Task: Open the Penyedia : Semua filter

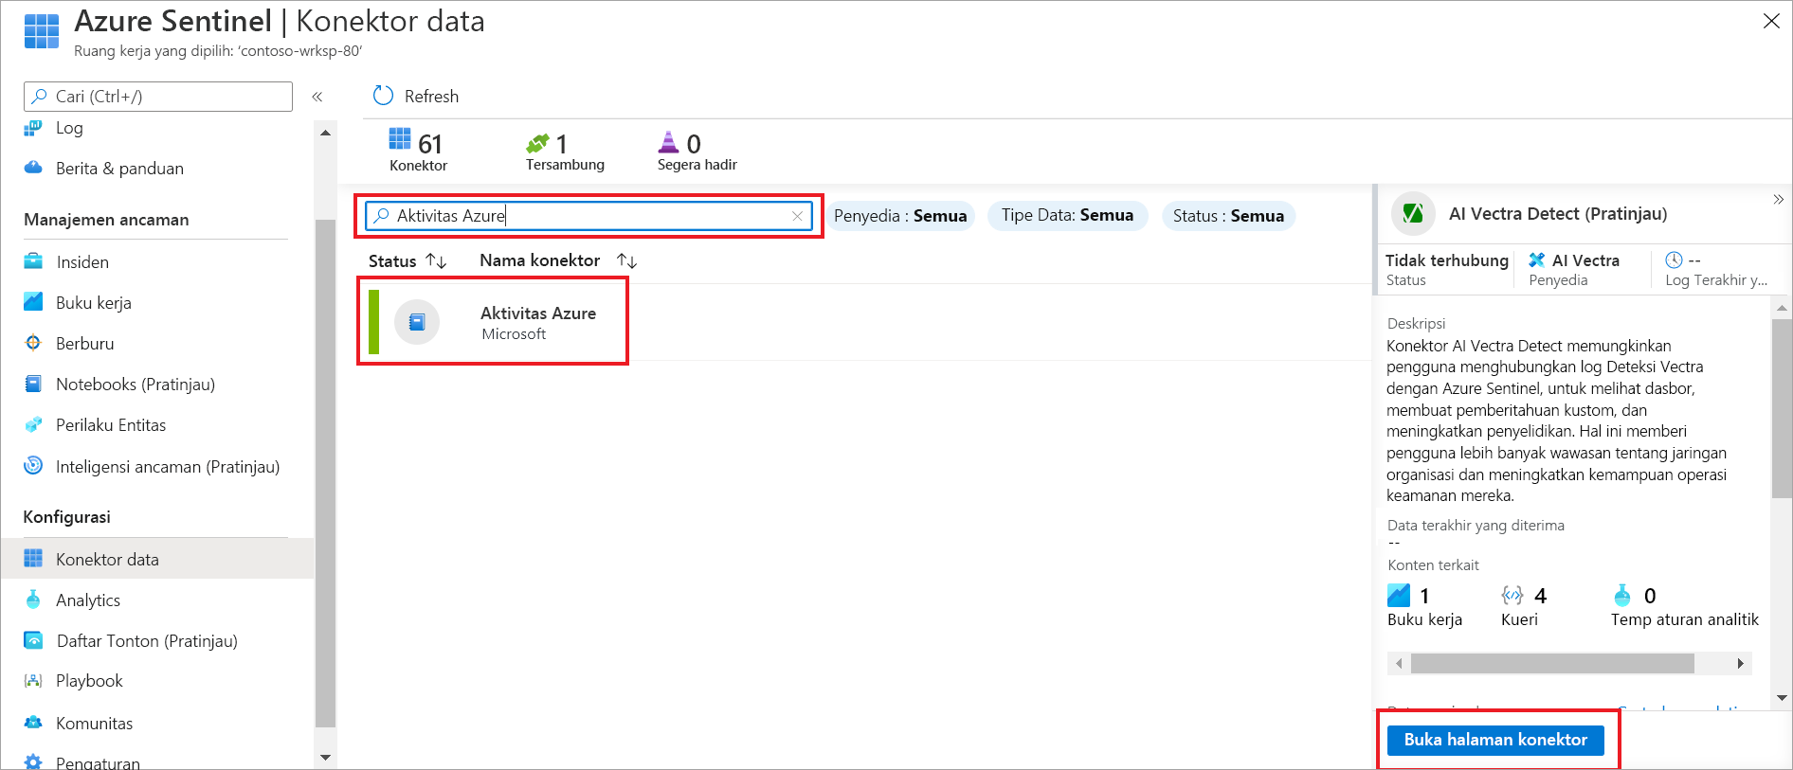Action: (x=900, y=216)
